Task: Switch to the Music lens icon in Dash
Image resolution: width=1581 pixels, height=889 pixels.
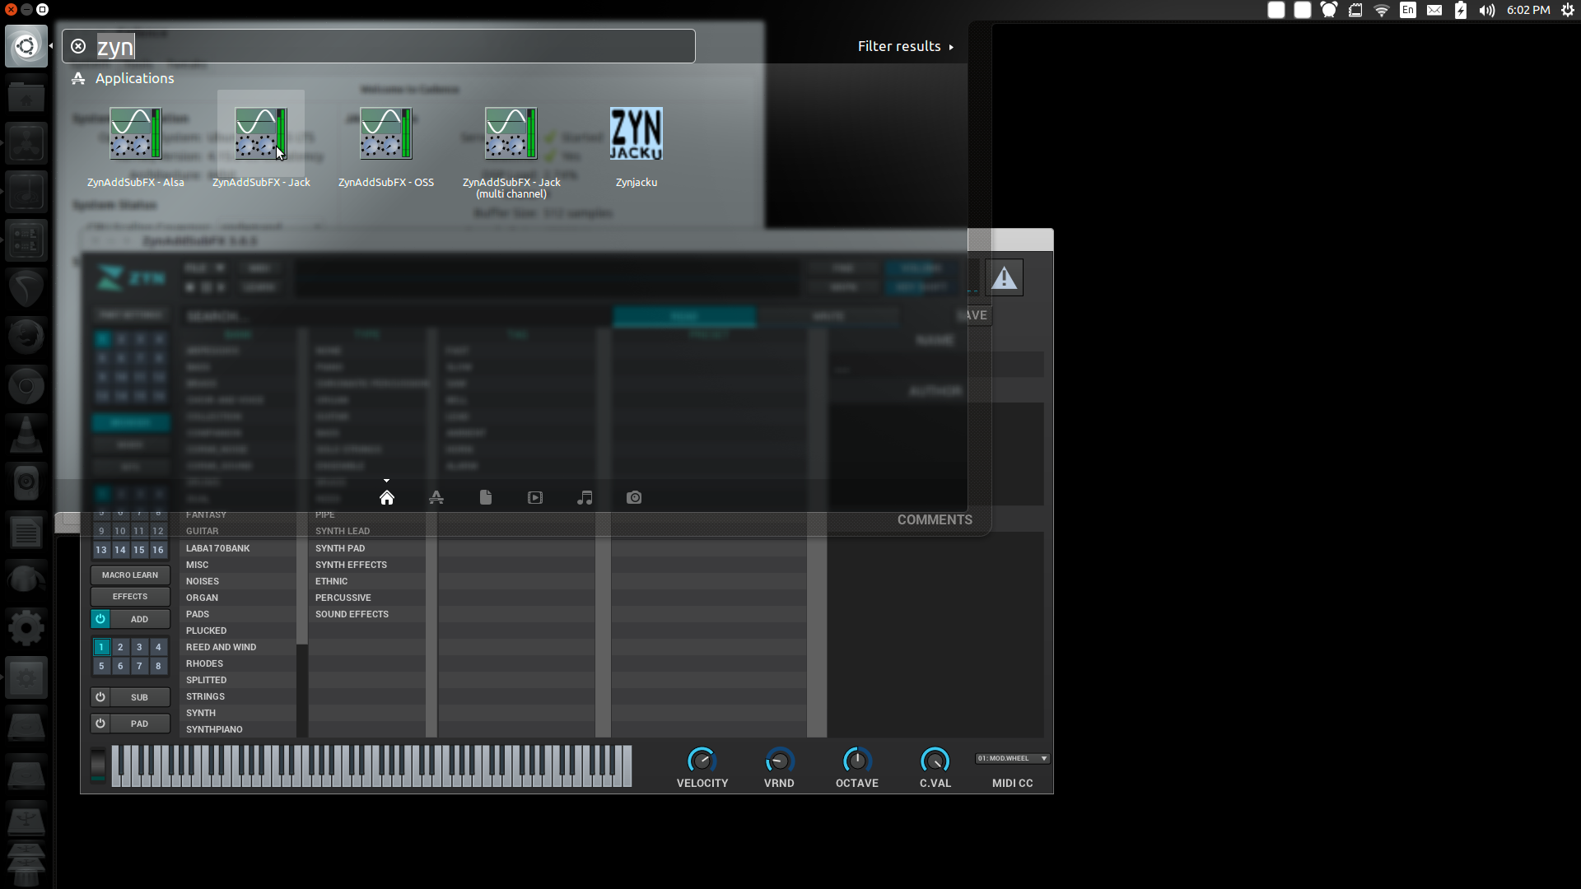Action: 585,497
